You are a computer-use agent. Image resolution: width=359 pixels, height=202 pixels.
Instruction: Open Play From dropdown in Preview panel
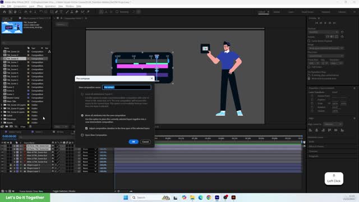tap(326, 56)
